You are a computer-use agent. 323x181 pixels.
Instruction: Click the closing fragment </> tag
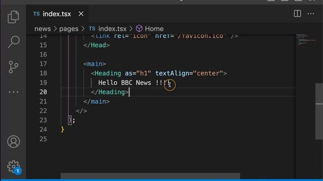(81, 111)
